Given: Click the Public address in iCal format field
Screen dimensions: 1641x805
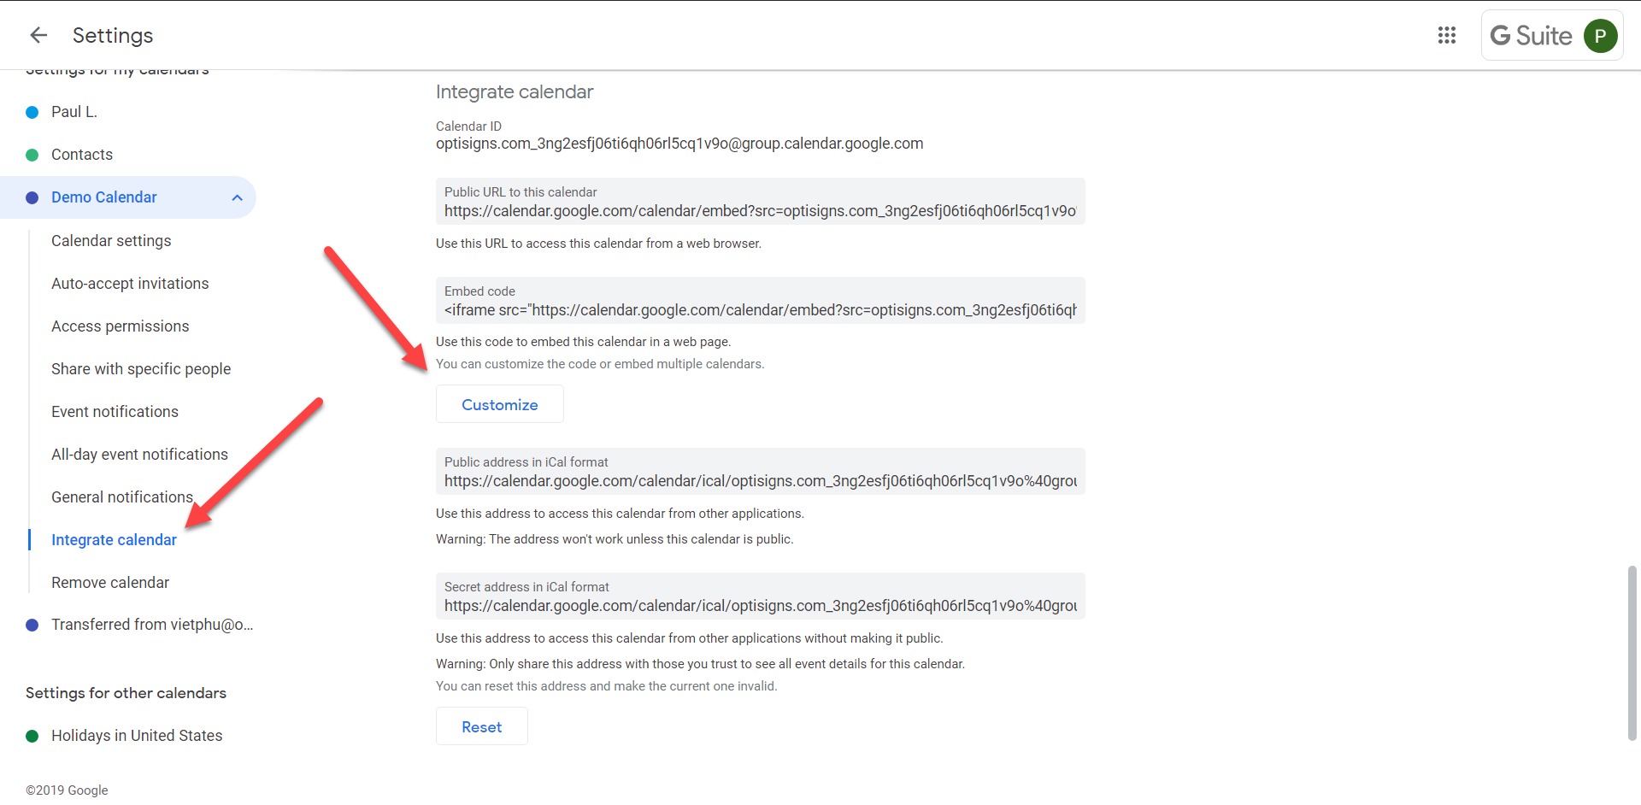Looking at the screenshot, I should 761,472.
